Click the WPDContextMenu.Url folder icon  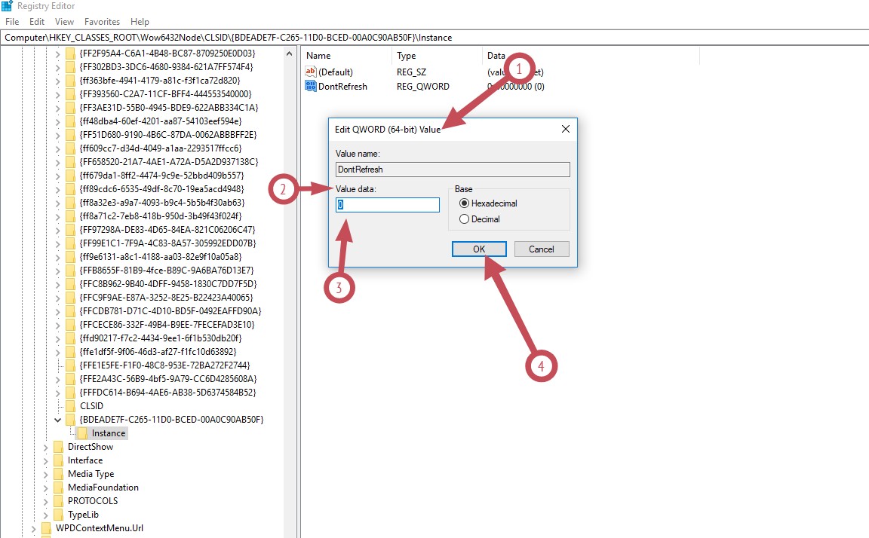tap(47, 528)
